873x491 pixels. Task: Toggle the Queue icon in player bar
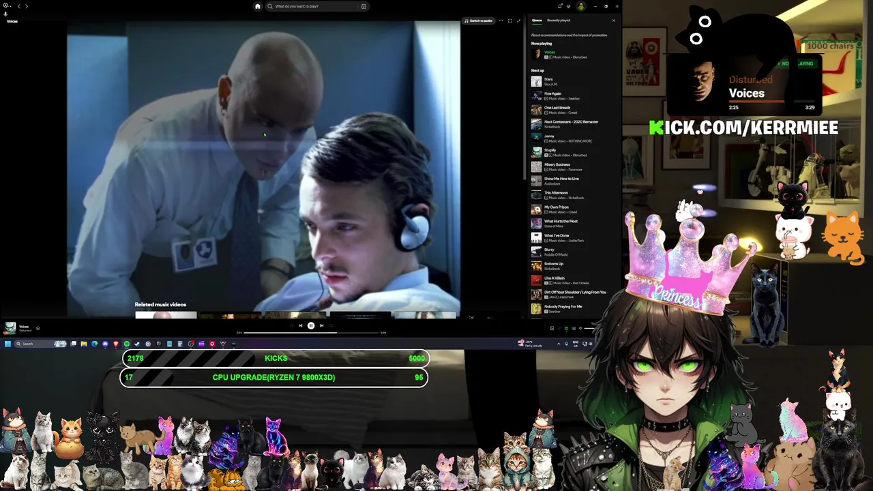[x=566, y=328]
